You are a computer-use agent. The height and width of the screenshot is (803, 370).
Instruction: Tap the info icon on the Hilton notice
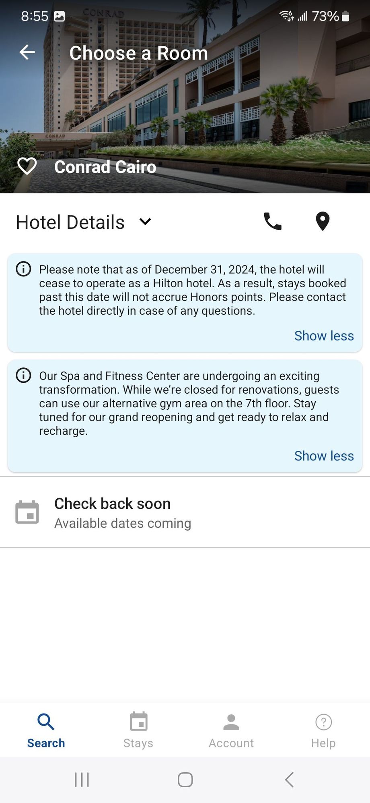point(23,269)
